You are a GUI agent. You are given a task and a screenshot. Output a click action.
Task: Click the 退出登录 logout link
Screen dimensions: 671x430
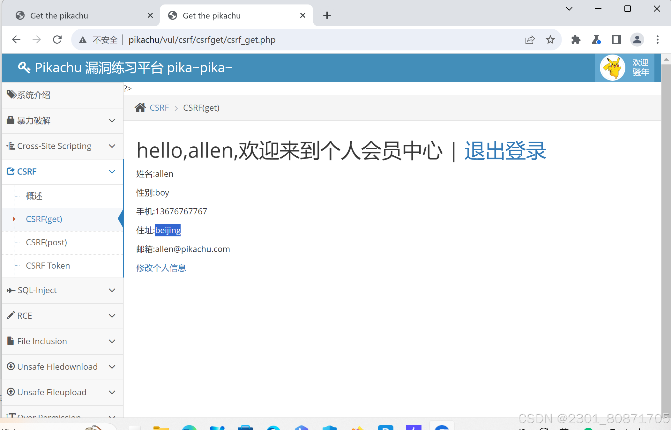[x=505, y=151]
